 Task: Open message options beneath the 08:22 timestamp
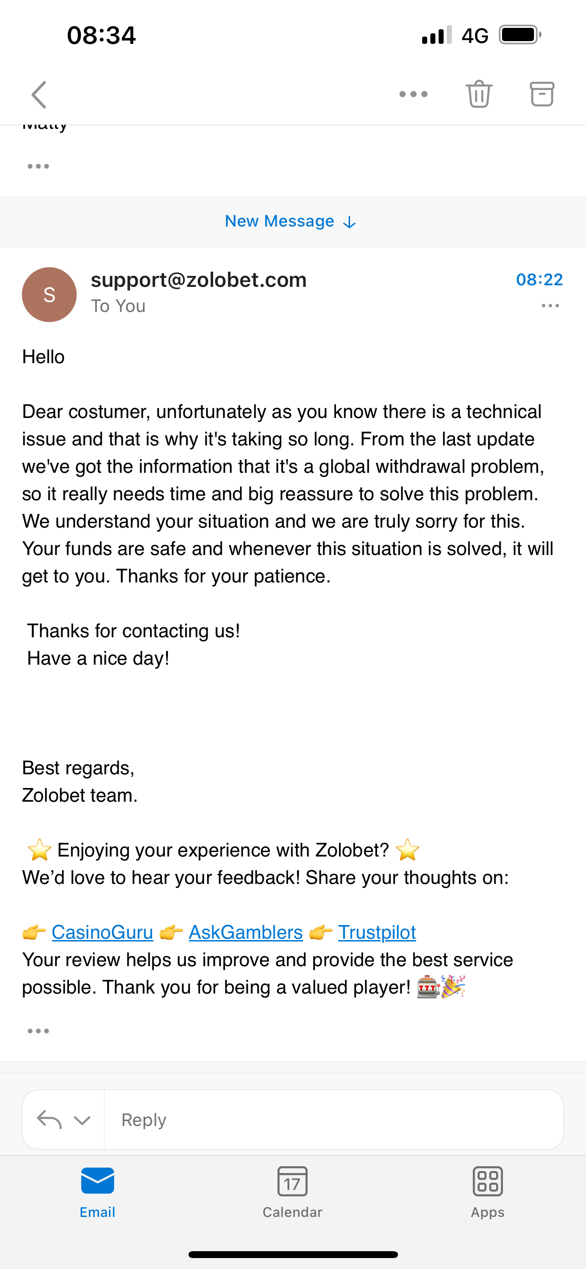550,306
